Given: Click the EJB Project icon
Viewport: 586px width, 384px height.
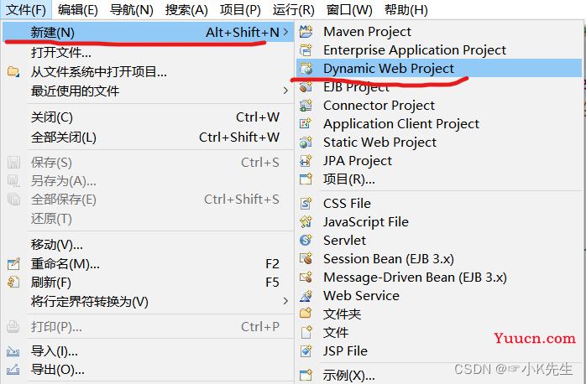Looking at the screenshot, I should [x=306, y=87].
